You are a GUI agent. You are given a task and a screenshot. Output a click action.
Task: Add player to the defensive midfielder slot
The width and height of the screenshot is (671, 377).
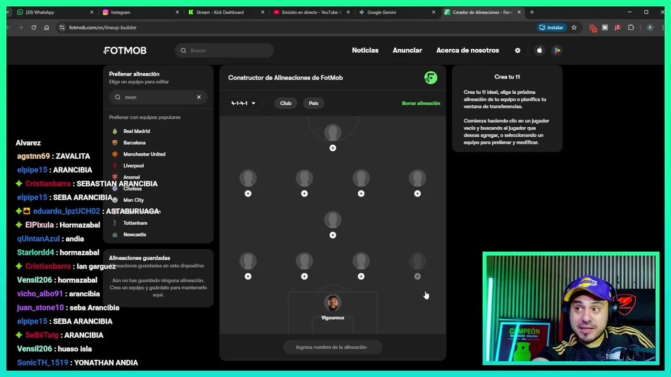(332, 235)
